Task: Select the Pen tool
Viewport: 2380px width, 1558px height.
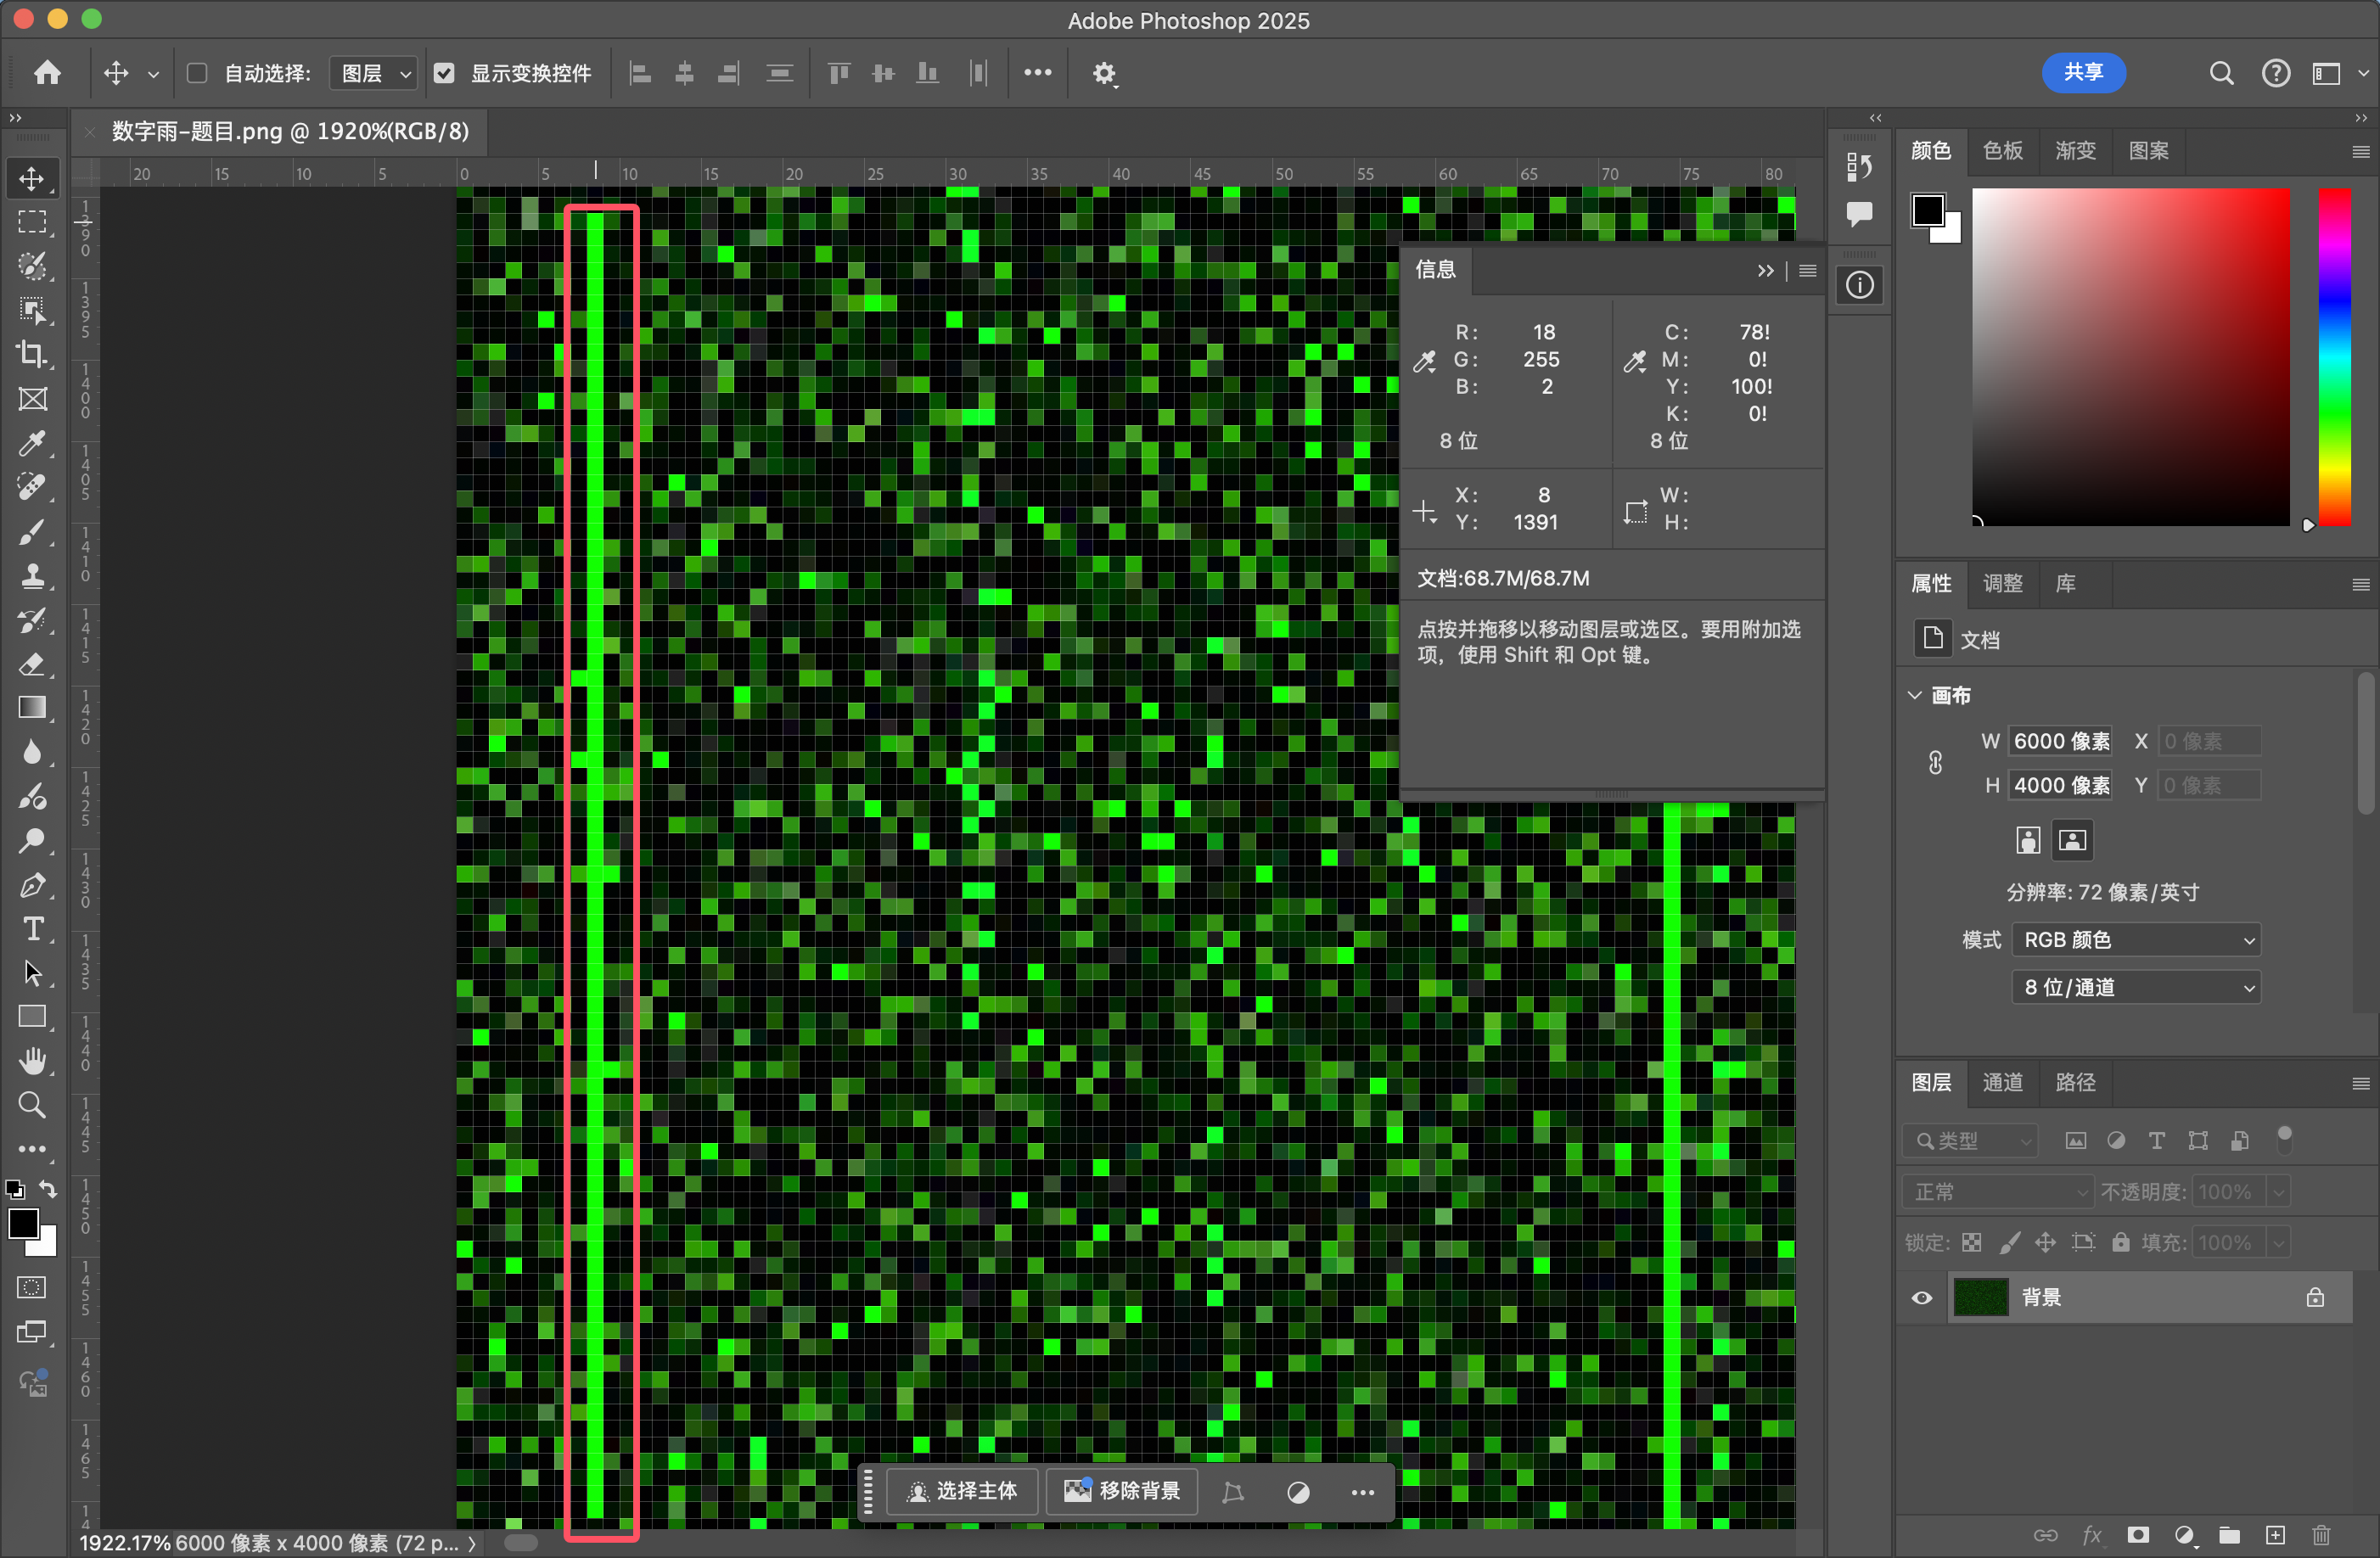Action: (32, 885)
